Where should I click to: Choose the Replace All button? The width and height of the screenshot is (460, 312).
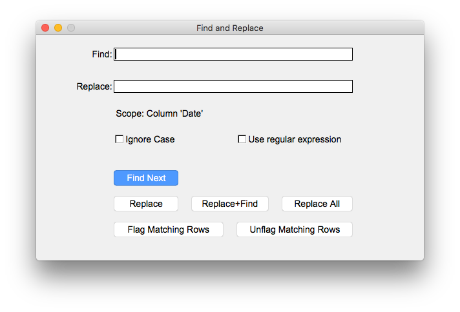tap(317, 204)
